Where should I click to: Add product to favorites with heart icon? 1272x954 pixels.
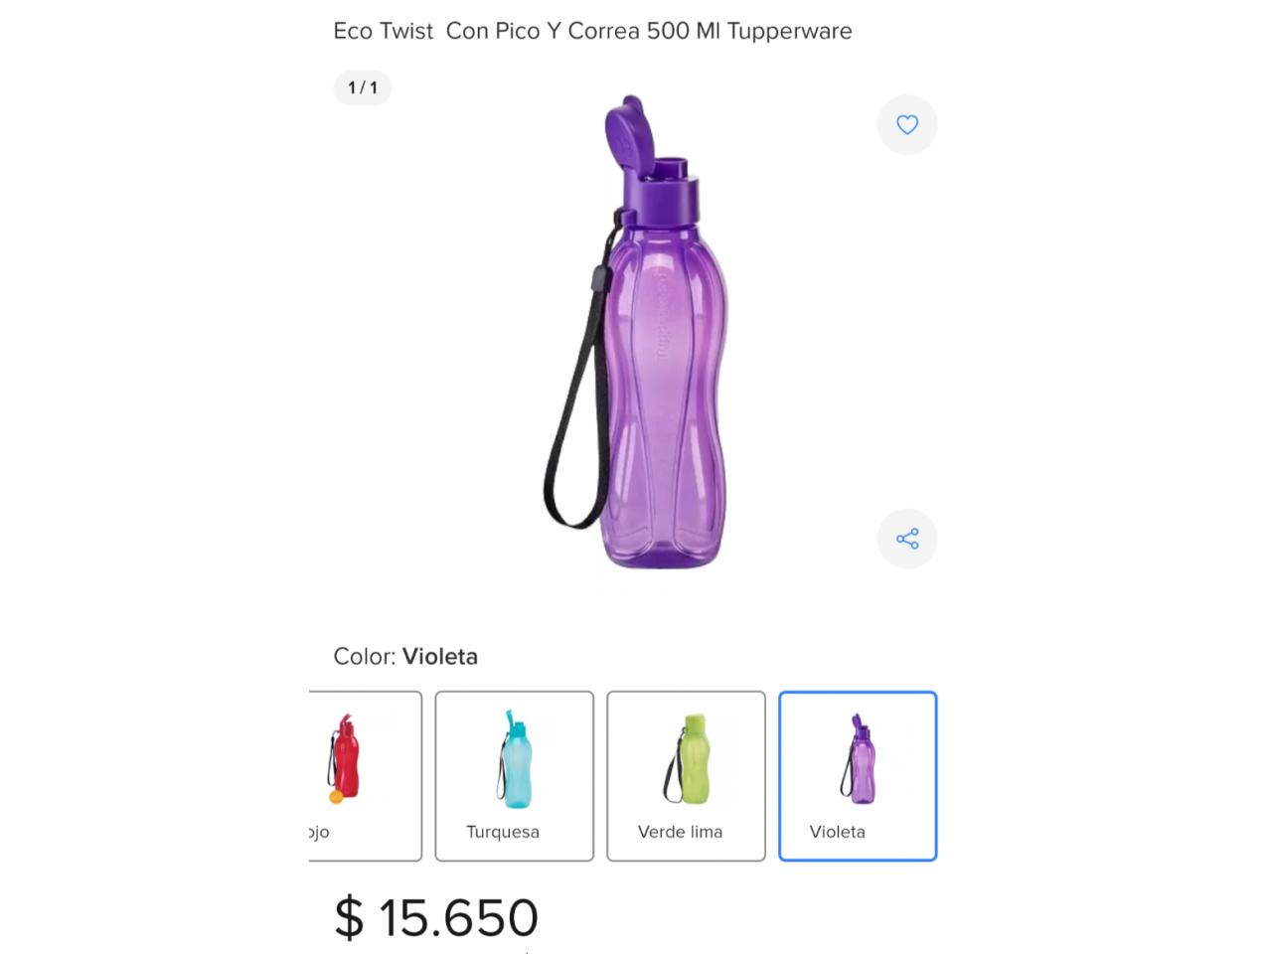(x=907, y=125)
